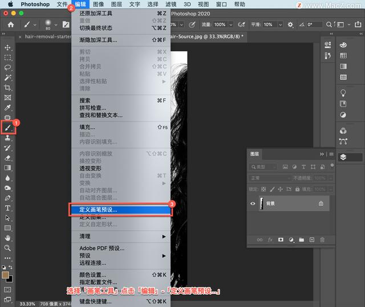365x307 pixels.
Task: Switch to hair-removal-starter document tab
Action: 48,36
